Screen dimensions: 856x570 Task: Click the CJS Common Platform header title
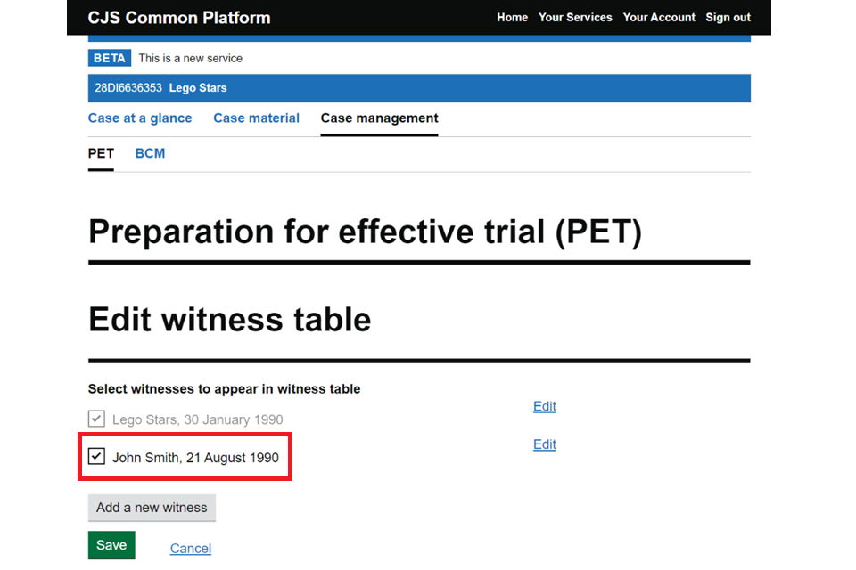178,18
